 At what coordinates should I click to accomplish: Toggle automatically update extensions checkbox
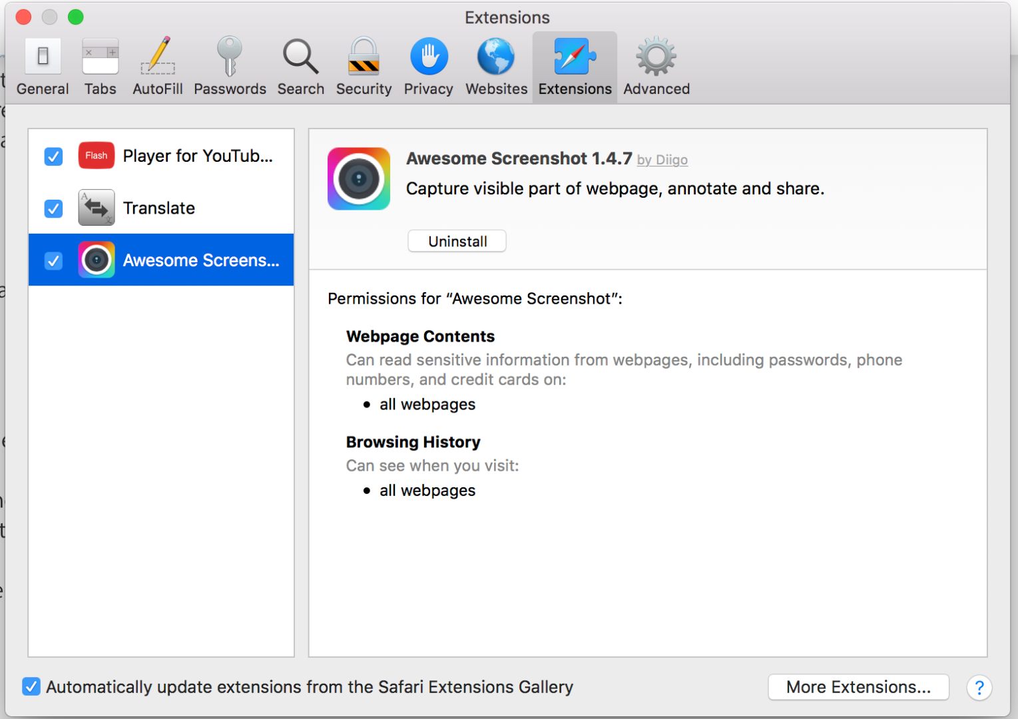31,687
